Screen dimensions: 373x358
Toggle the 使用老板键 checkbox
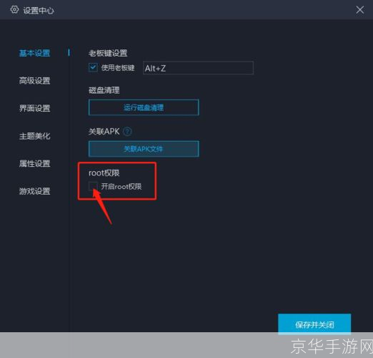tap(93, 67)
